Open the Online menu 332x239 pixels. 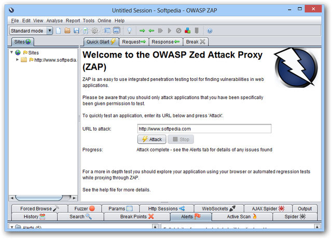pyautogui.click(x=104, y=21)
